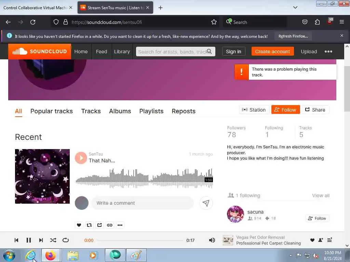Go to SoundCloud Home
Viewport: 350px width, 262px height.
tap(81, 52)
